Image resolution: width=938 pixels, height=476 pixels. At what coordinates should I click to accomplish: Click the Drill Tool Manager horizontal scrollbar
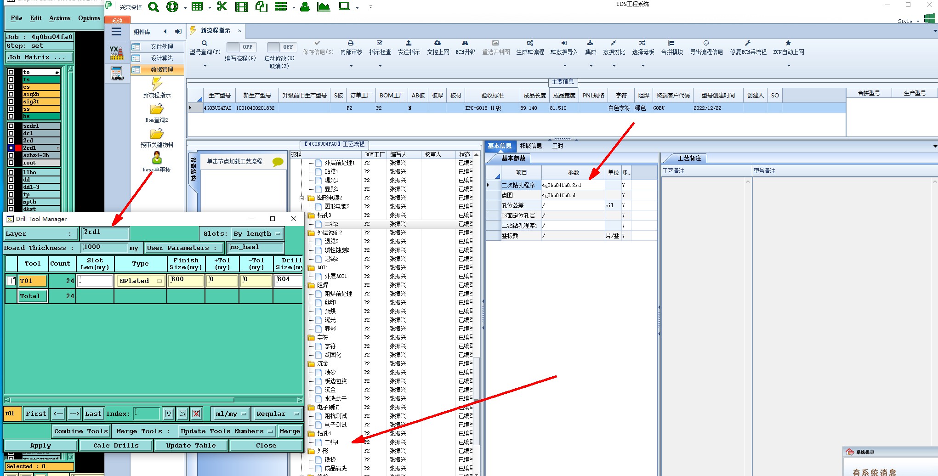coord(153,400)
